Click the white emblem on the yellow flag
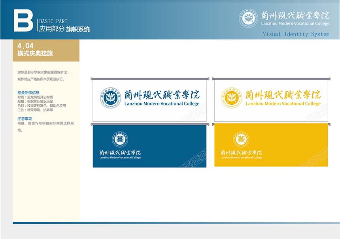The image size is (340, 239). 241,140
